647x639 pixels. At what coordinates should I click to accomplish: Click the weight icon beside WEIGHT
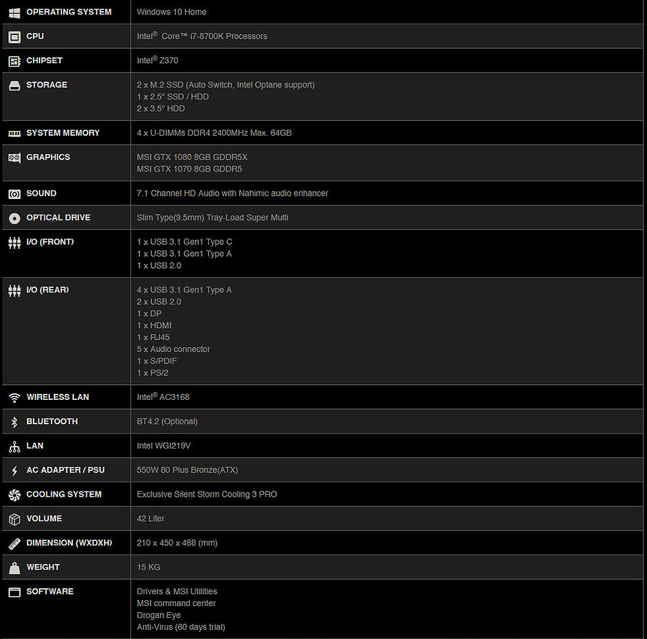[14, 568]
